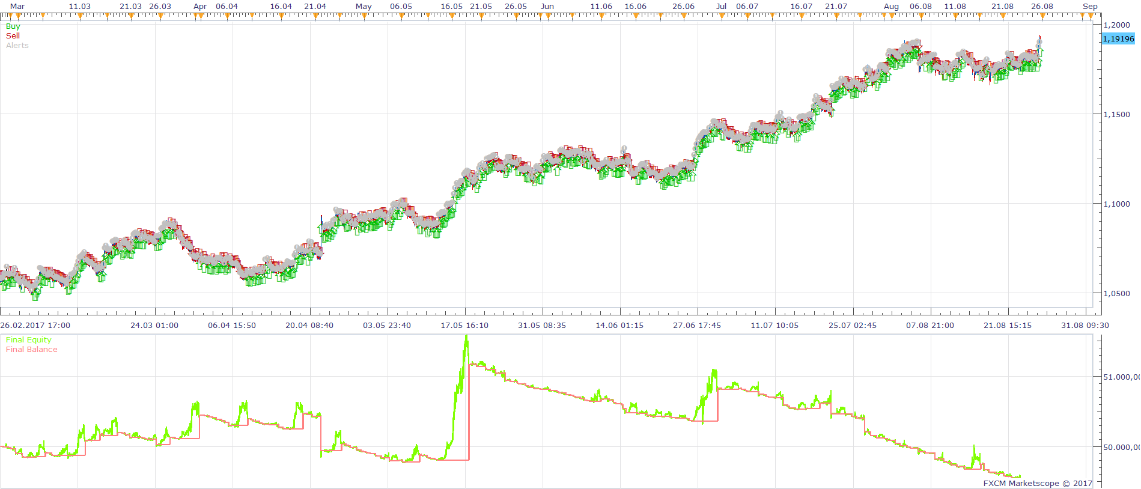Click the 06.04 date on top timeline
Screen dimensions: 1141x489
tap(227, 6)
